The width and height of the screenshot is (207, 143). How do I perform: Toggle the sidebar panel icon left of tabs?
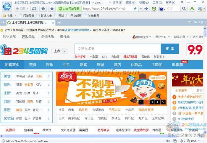tap(3, 22)
